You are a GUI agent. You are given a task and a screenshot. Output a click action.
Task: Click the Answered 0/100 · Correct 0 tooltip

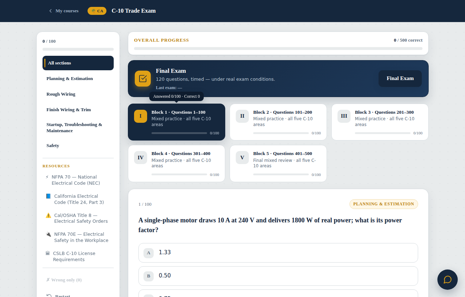(x=177, y=96)
